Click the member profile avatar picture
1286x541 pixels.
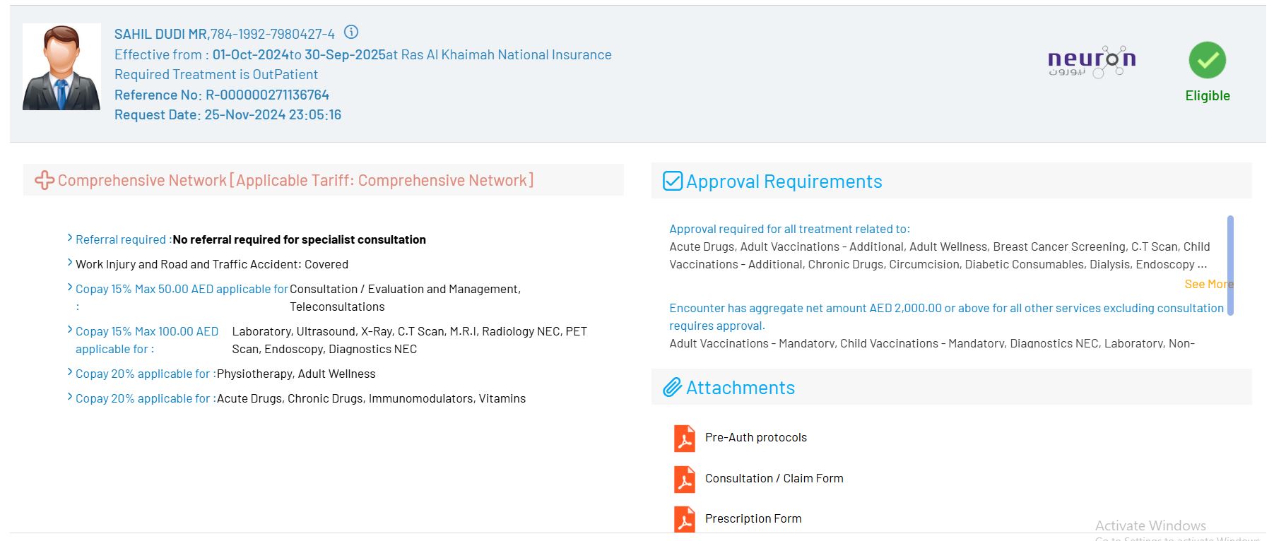[x=61, y=67]
